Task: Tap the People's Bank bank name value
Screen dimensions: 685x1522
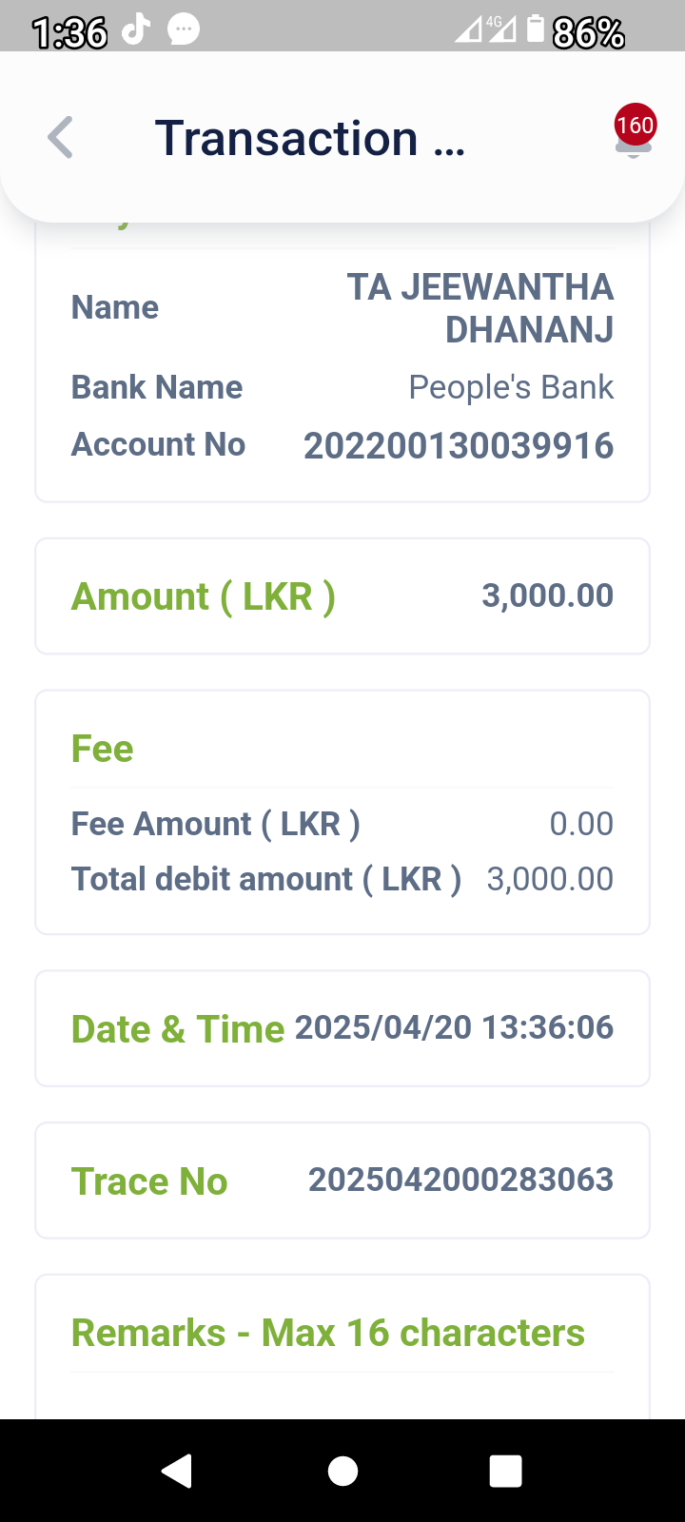Action: (x=511, y=387)
